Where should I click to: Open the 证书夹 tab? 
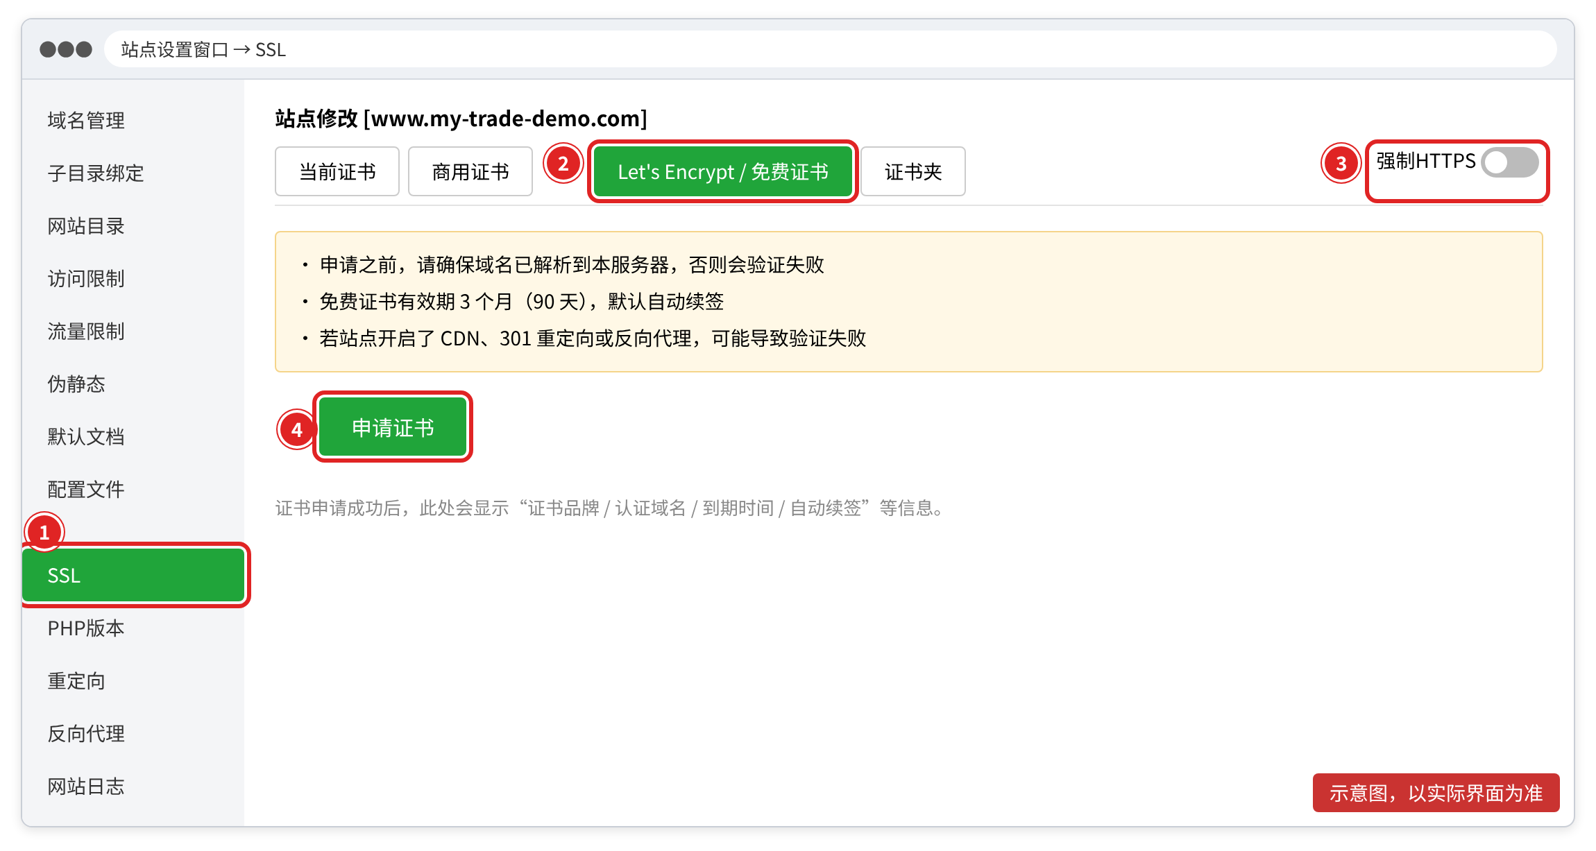913,171
